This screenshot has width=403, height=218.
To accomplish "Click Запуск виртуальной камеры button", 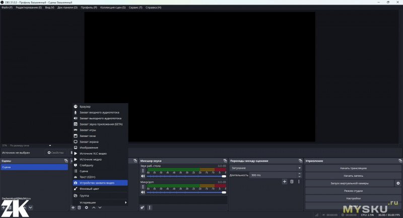I will tap(350, 183).
